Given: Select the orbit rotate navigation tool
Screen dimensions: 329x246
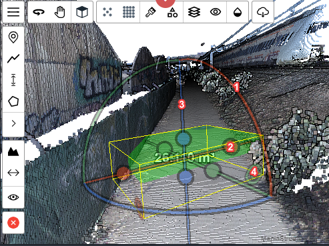Looking at the screenshot, I should 39,12.
